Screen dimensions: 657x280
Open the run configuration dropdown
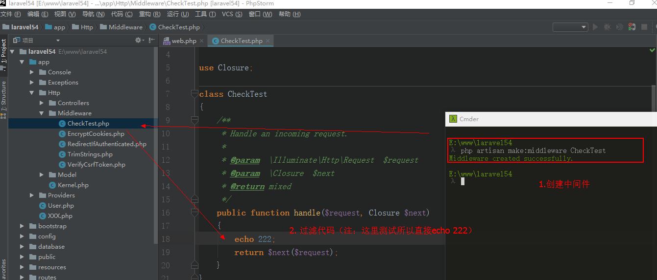point(570,27)
